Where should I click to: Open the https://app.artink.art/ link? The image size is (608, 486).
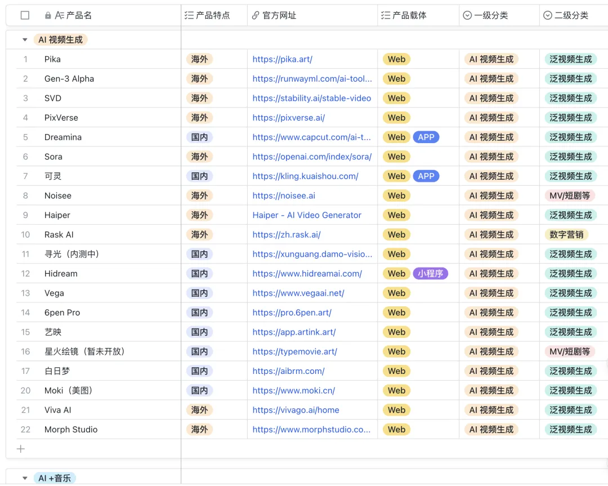(294, 332)
